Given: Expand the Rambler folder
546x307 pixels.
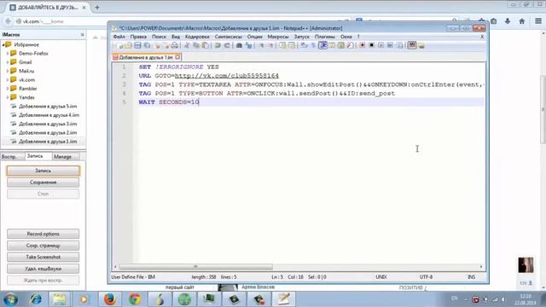Looking at the screenshot, I should point(8,89).
